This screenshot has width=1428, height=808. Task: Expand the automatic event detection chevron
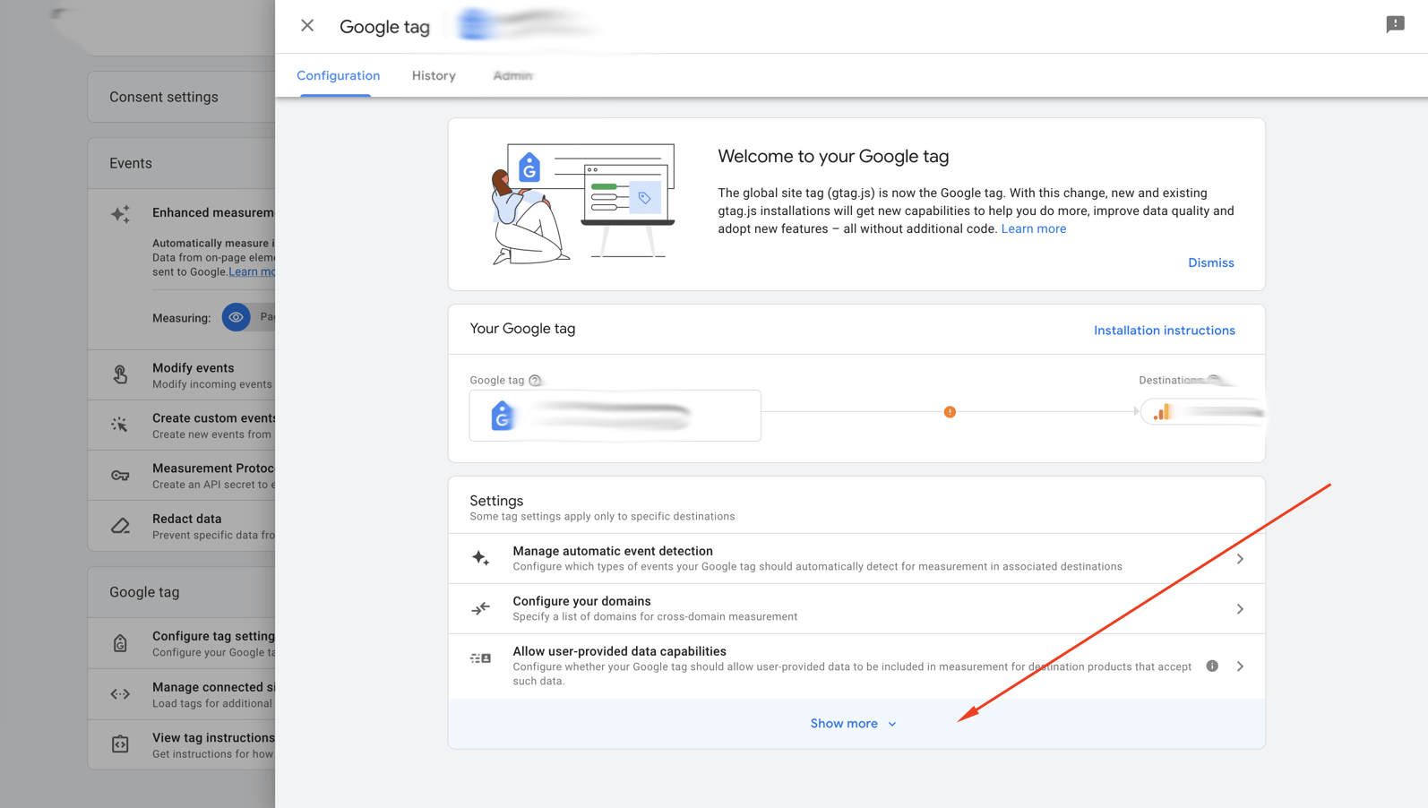pyautogui.click(x=1240, y=559)
